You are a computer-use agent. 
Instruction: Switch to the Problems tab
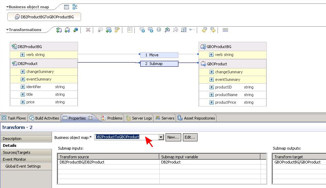tap(112, 118)
